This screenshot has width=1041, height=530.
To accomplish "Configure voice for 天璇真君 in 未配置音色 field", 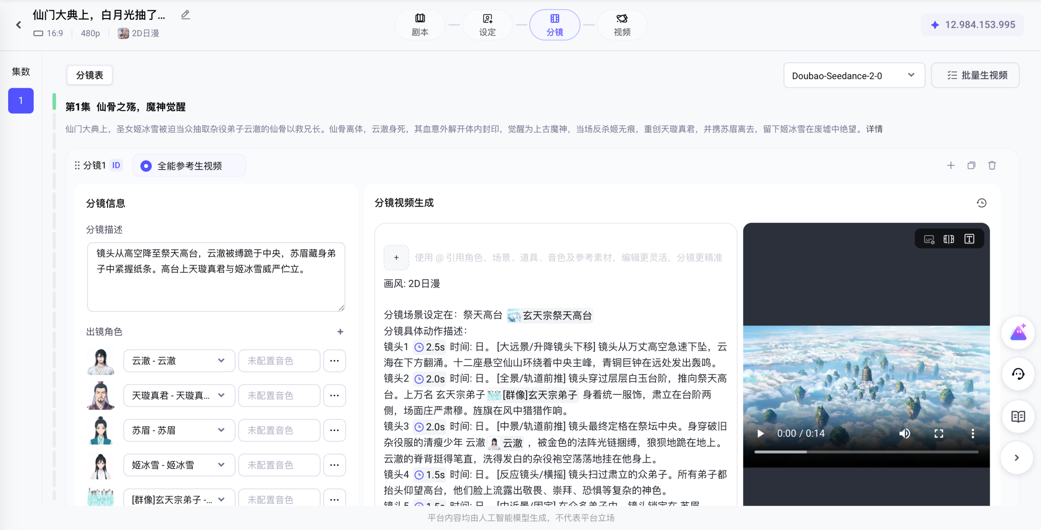I will [279, 395].
